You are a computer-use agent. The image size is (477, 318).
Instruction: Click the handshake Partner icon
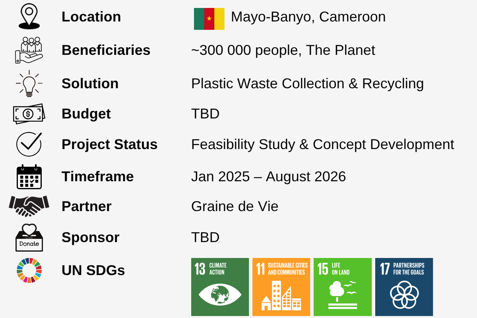(29, 206)
